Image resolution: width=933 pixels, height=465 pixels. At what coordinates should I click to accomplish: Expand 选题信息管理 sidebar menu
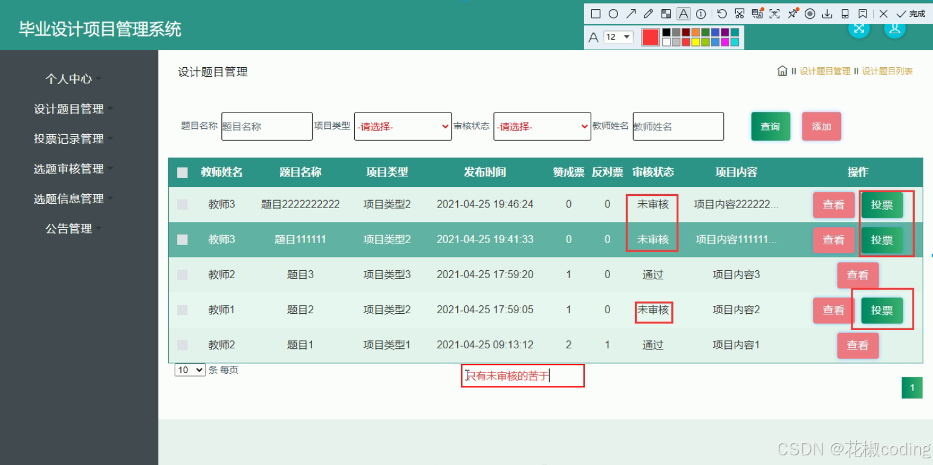[x=73, y=198]
